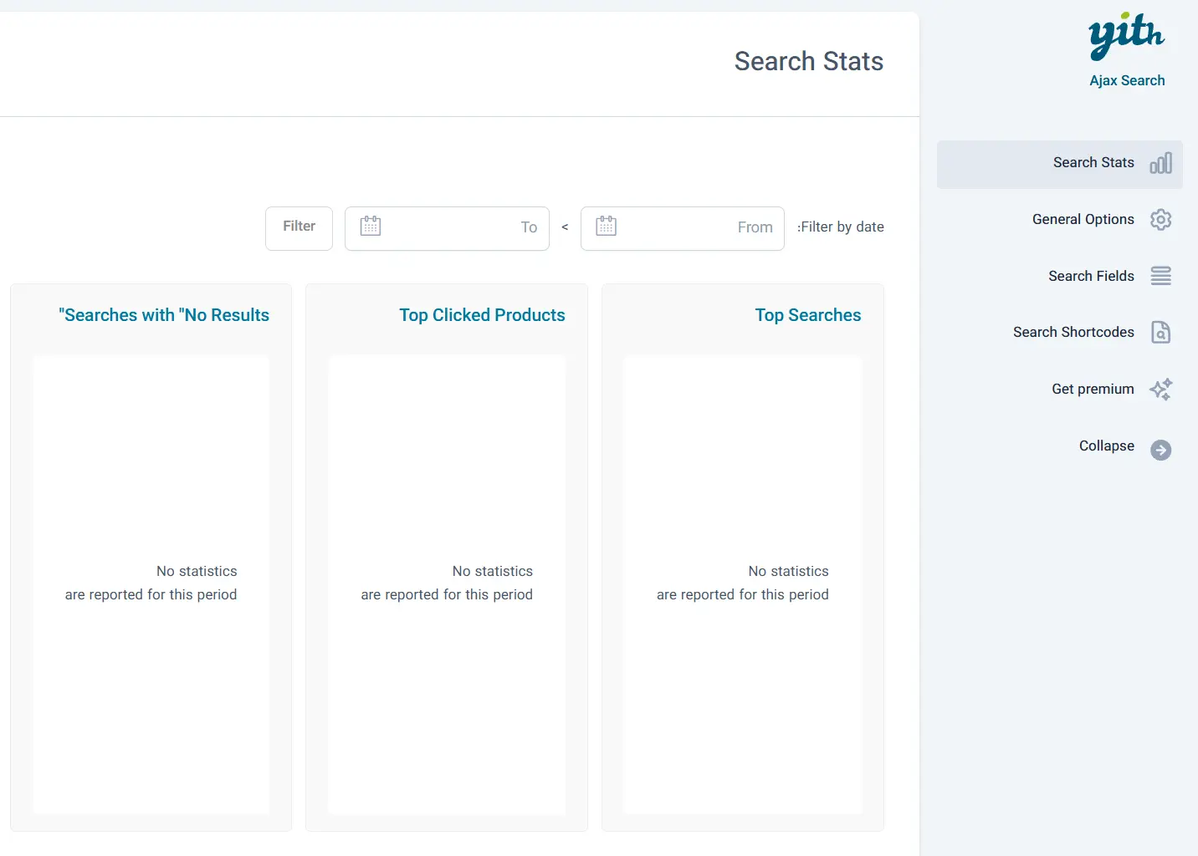Focus the From date input field

pos(683,228)
